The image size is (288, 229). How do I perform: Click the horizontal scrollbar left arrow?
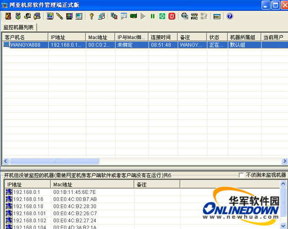(5, 161)
